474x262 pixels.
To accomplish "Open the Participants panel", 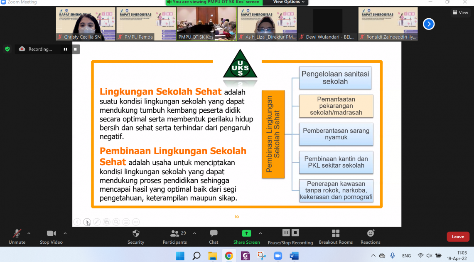I will pyautogui.click(x=175, y=236).
